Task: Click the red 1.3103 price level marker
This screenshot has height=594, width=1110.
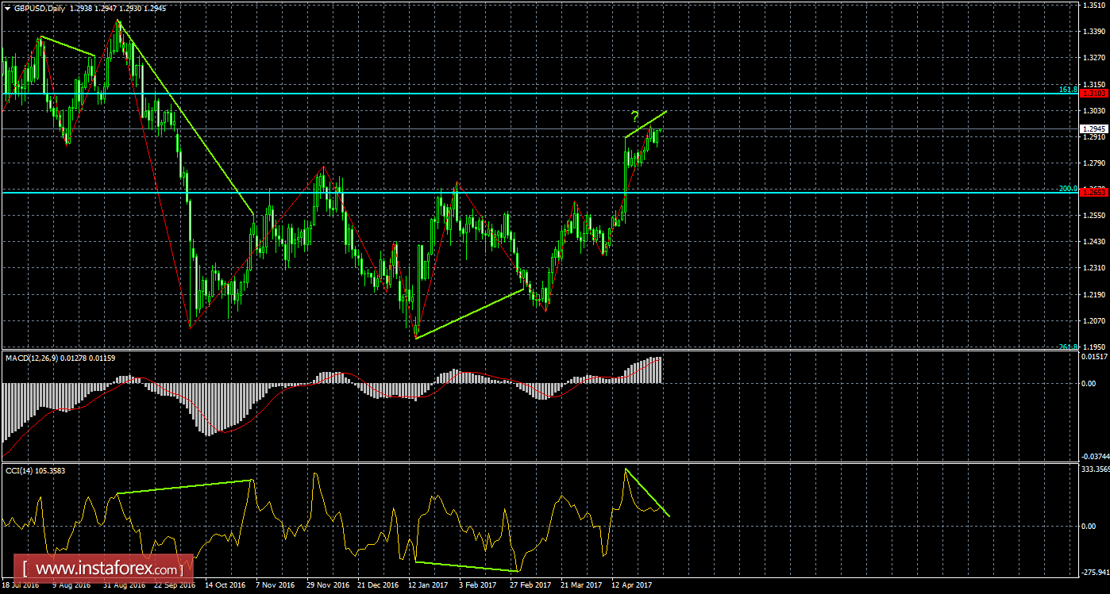Action: (x=1094, y=93)
